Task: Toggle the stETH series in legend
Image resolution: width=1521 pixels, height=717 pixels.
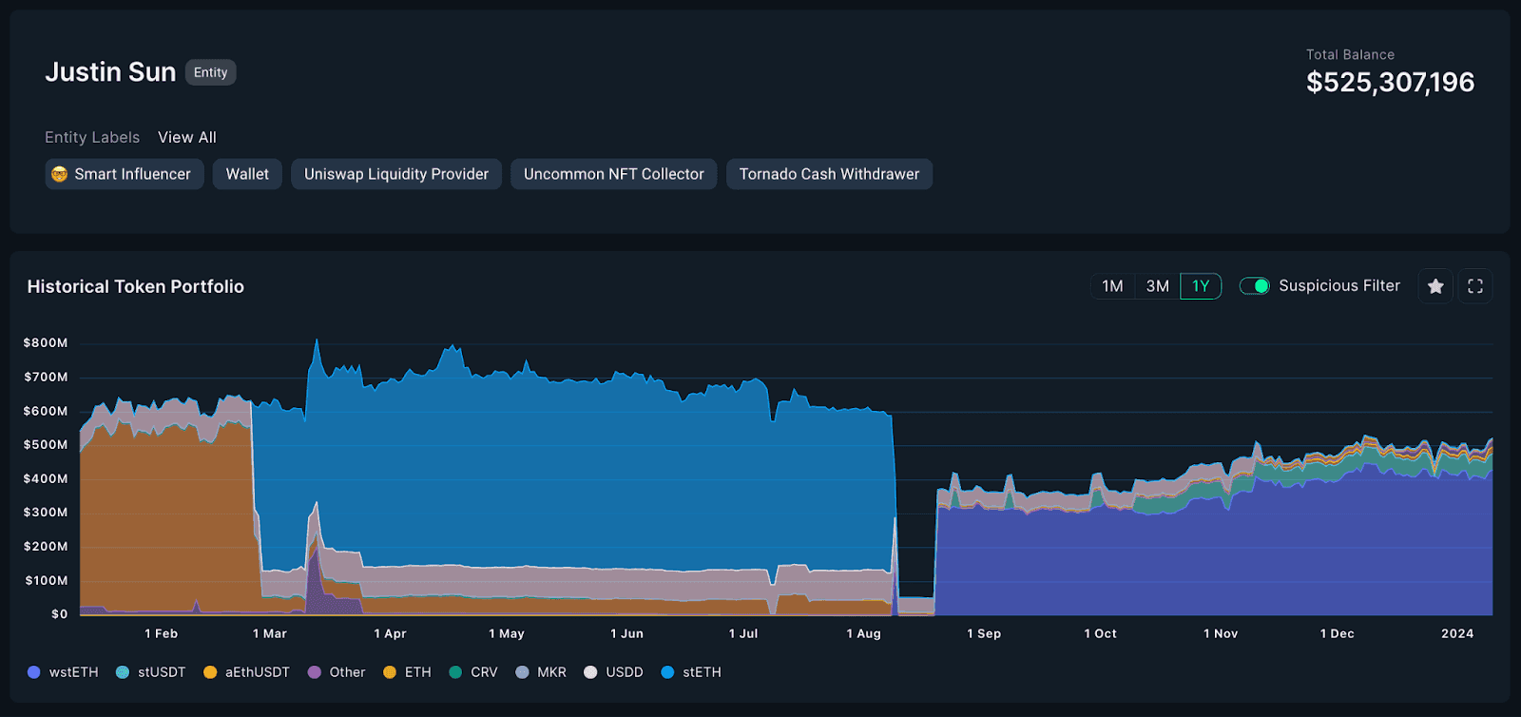Action: (x=691, y=672)
